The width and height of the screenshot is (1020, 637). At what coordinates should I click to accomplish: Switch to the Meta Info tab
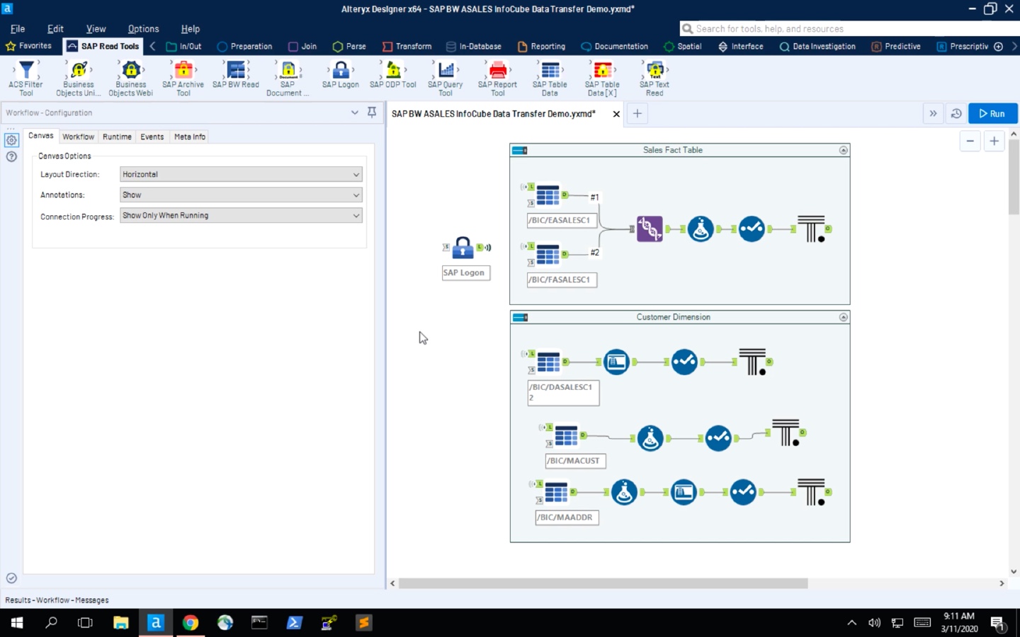click(x=190, y=137)
